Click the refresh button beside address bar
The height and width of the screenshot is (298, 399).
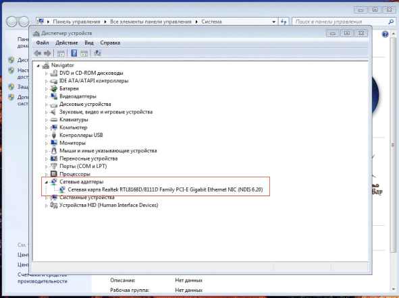(284, 22)
